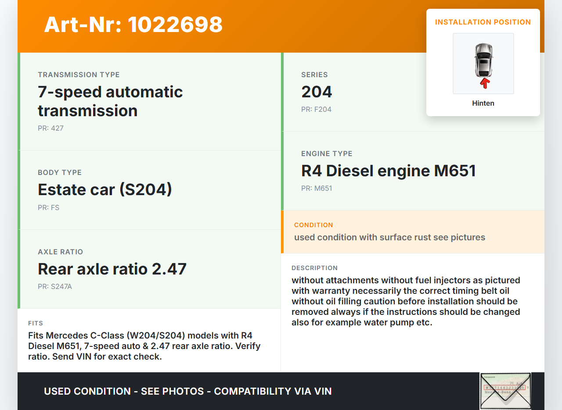Select the 7-speed automatic transmission value
Image resolution: width=562 pixels, height=410 pixels.
coord(110,101)
